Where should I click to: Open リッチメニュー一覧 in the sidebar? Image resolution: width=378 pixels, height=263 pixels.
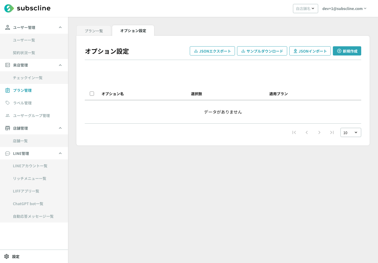[34, 178]
